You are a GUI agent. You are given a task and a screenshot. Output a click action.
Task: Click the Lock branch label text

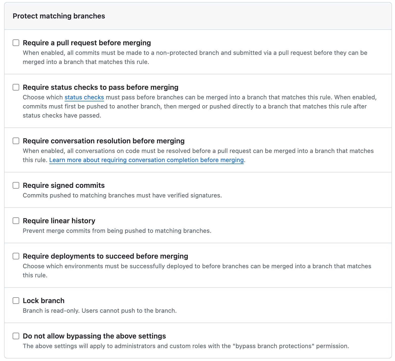[x=44, y=301]
